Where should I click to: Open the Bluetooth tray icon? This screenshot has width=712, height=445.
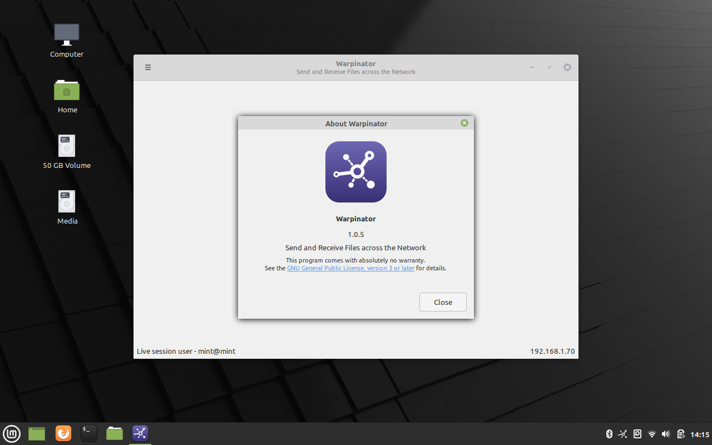coord(609,434)
